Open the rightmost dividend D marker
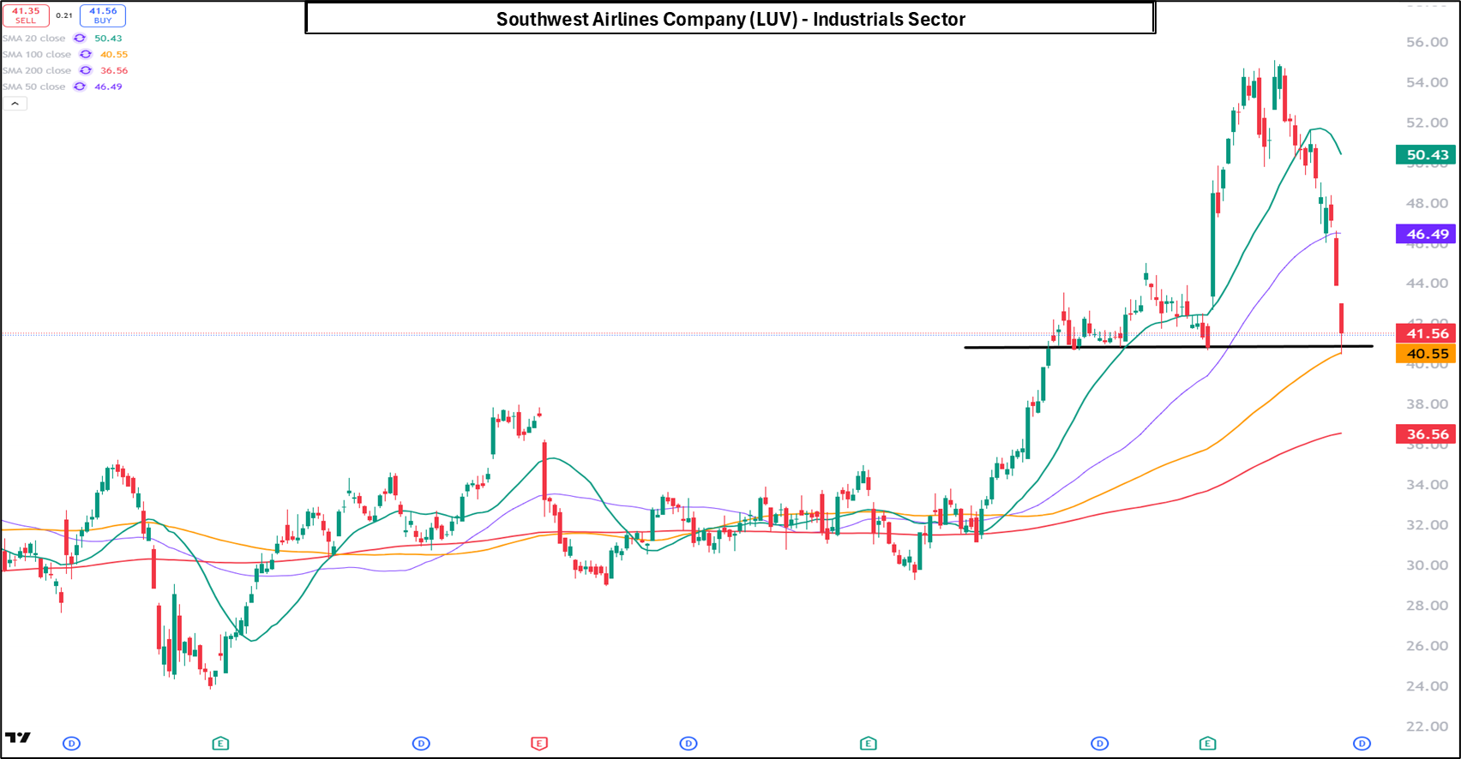 point(1362,744)
